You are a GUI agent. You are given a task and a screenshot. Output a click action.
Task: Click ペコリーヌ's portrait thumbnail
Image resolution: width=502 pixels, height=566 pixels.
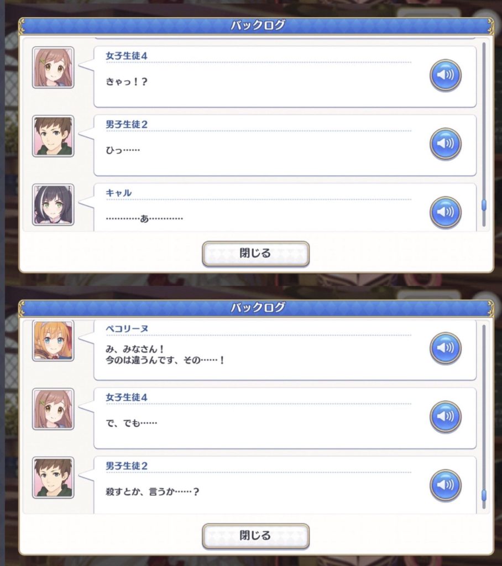(x=53, y=340)
